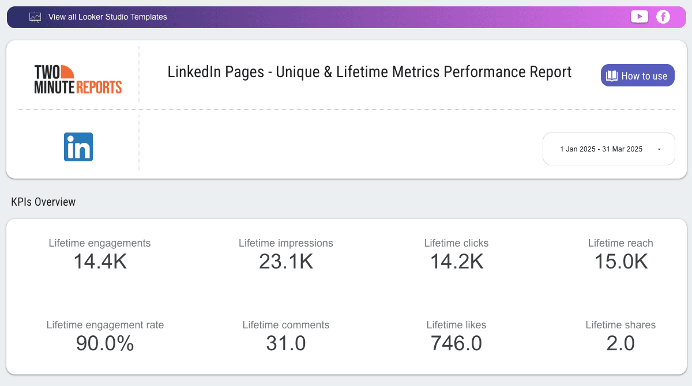The width and height of the screenshot is (692, 386).
Task: Click the purple gradient banner bar
Action: point(346,17)
